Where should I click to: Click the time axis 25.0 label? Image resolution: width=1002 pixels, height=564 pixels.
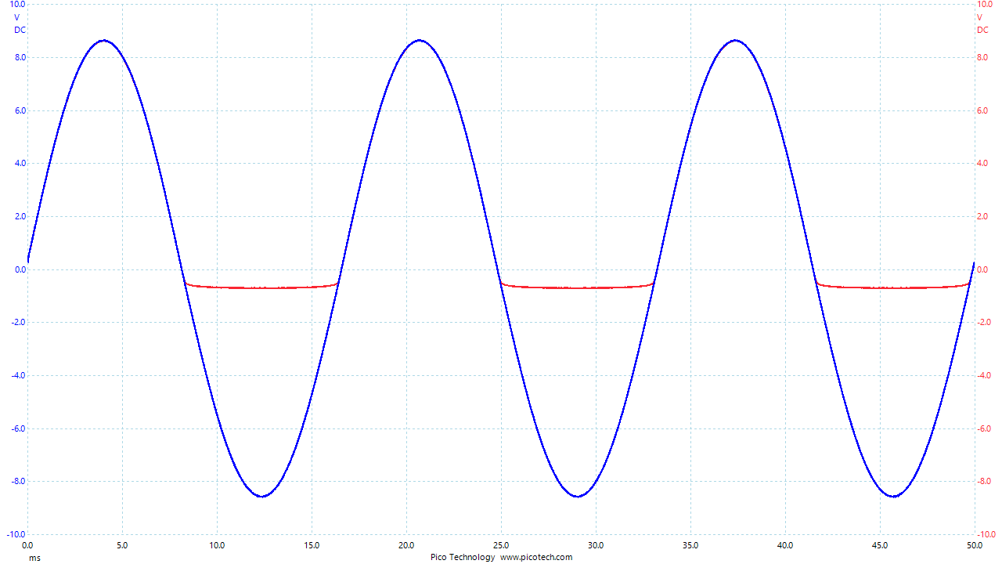pos(501,545)
